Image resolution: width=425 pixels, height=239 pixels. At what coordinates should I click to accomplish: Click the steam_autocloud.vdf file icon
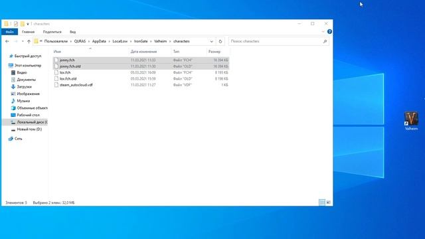(56, 85)
